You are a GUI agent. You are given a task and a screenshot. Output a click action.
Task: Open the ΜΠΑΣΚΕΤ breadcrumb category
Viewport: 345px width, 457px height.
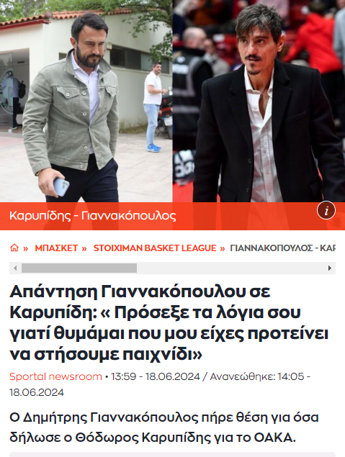[x=56, y=248]
